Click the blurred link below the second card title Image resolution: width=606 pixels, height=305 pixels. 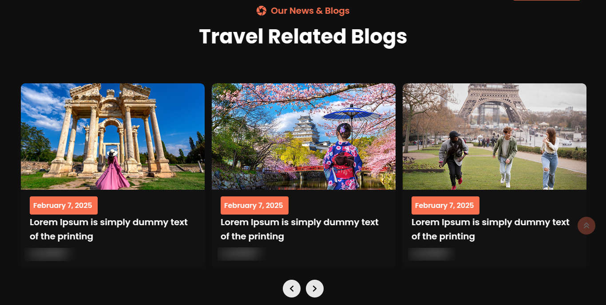[241, 254]
